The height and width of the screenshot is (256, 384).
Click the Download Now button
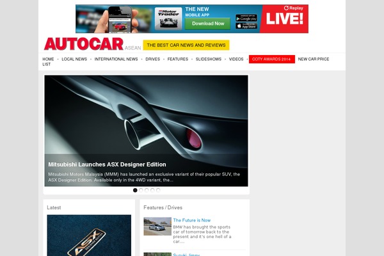coord(207,24)
